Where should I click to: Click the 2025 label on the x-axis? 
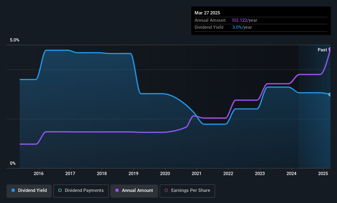(x=323, y=173)
